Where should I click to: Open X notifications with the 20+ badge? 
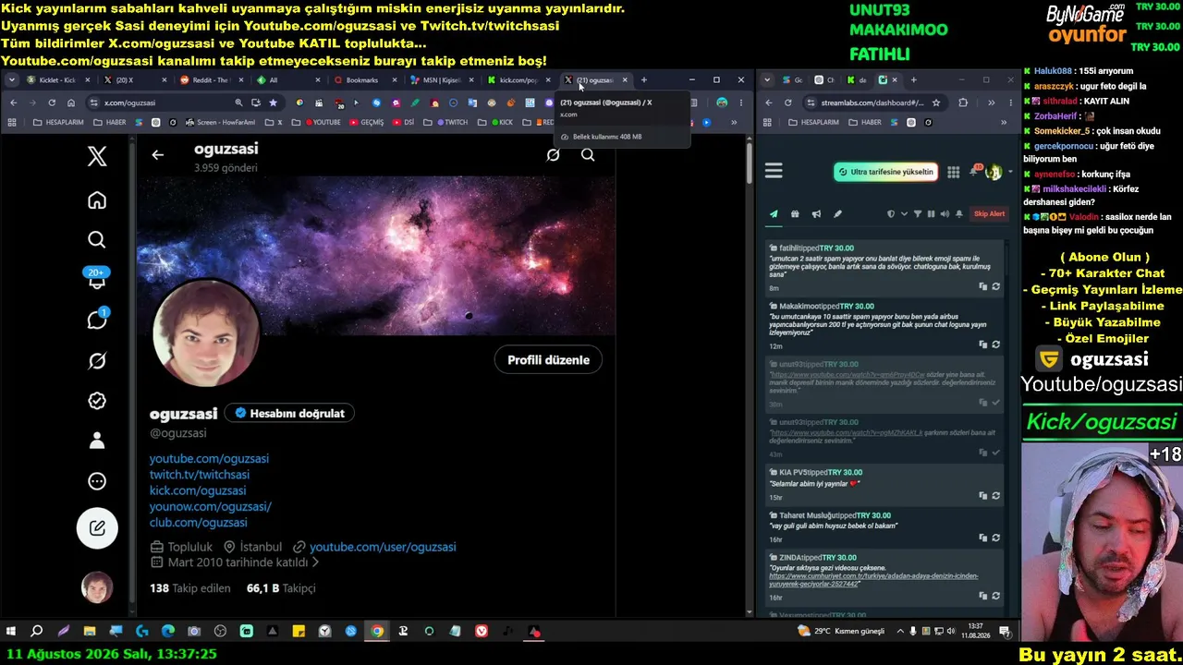click(97, 278)
